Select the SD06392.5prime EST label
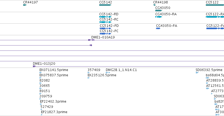The image size is (224, 116). [209, 70]
